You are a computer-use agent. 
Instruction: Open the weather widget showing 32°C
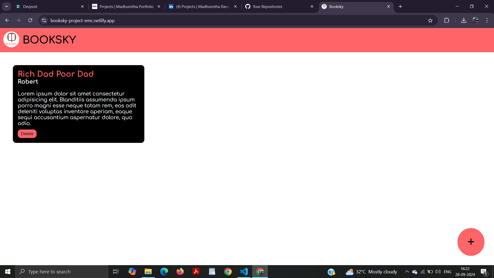370,271
